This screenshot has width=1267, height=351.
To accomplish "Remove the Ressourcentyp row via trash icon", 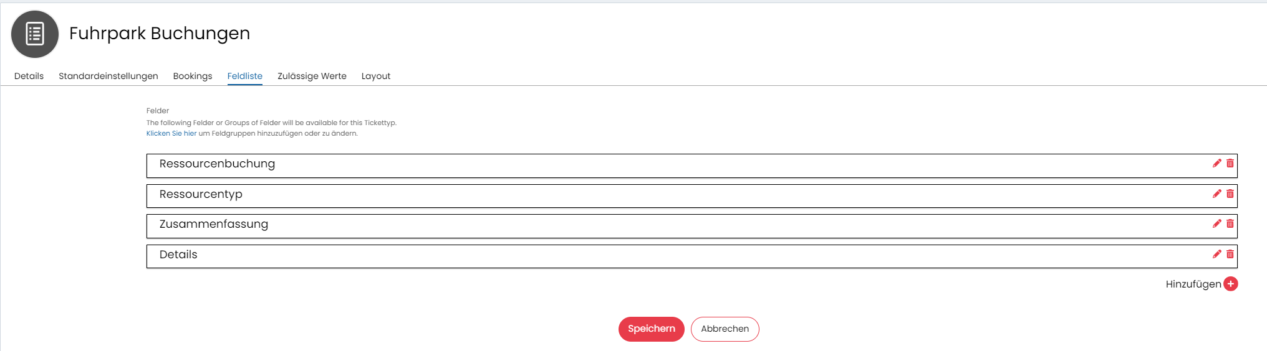I will click(x=1230, y=194).
